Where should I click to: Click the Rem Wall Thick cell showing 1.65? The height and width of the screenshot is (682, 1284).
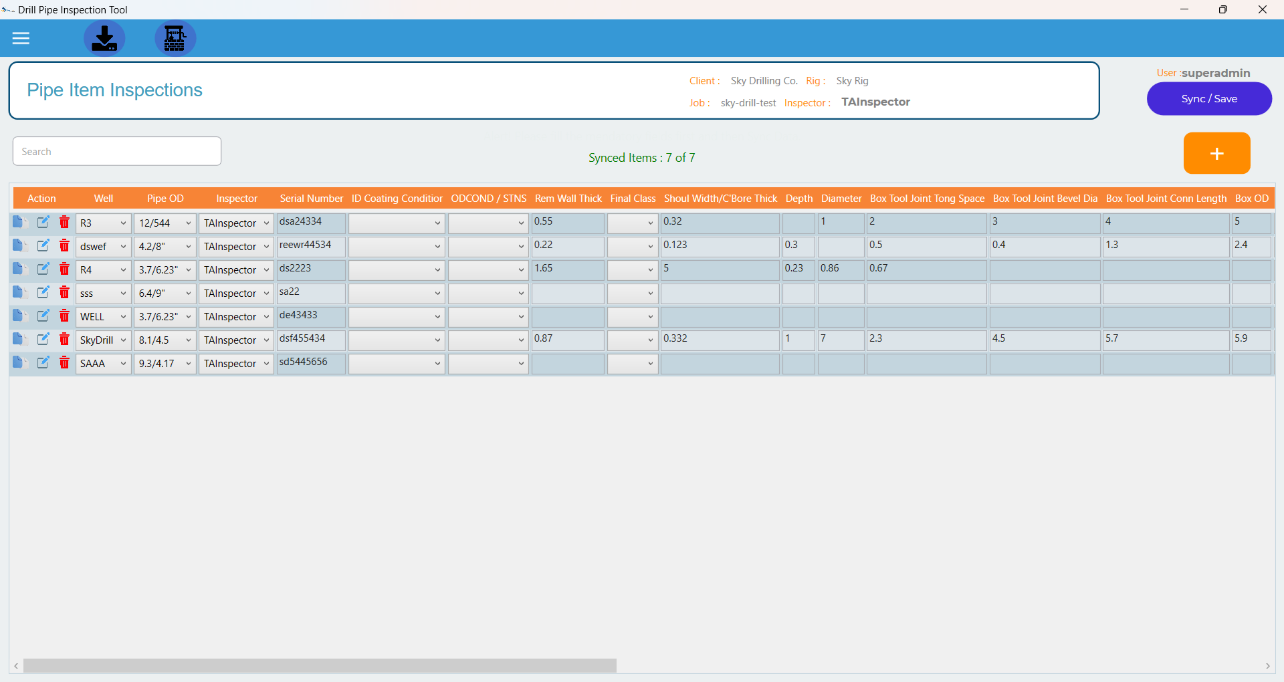568,269
